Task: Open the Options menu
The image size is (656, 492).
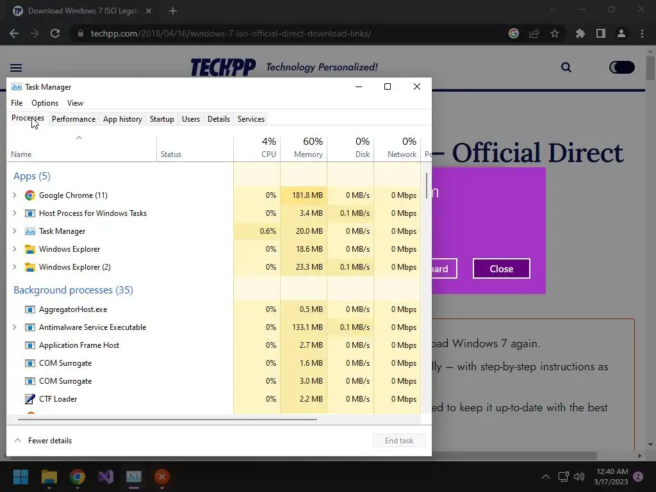Action: point(45,103)
